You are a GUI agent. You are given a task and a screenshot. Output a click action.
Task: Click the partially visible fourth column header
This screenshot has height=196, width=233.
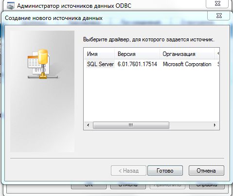tap(217, 54)
